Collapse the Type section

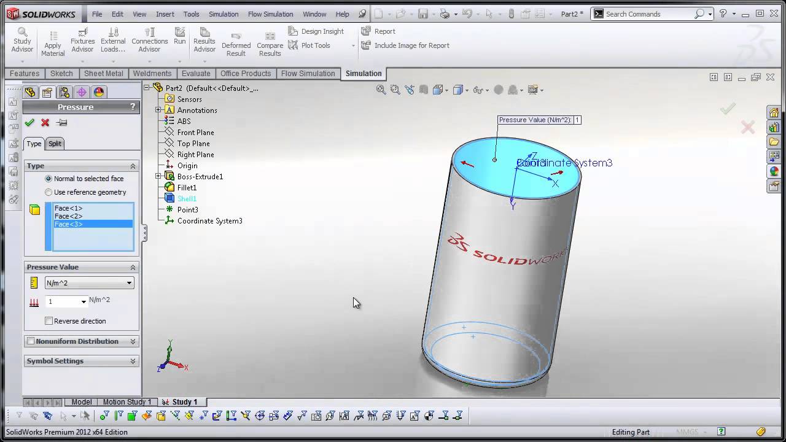pos(133,166)
